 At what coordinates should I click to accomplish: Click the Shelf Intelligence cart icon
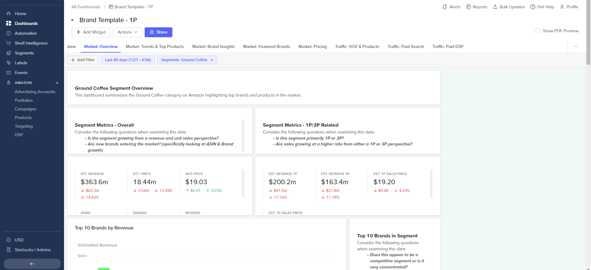coord(9,43)
